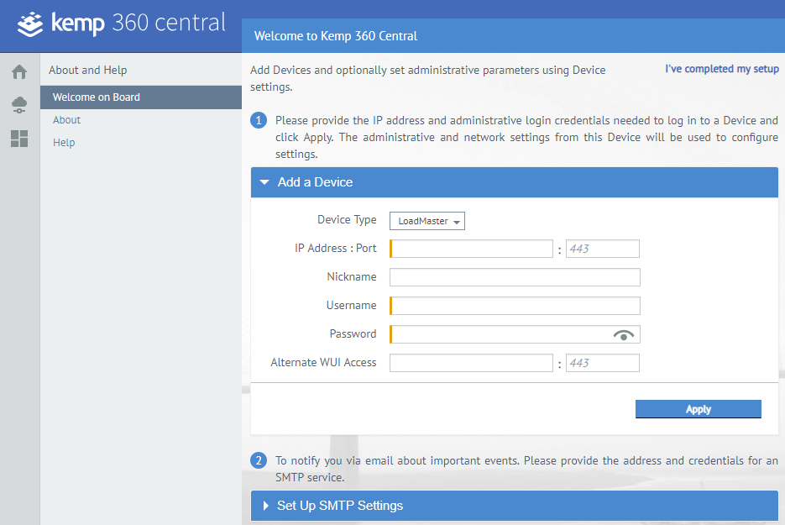This screenshot has width=785, height=525.
Task: Focus the IP Address input field
Action: point(471,249)
